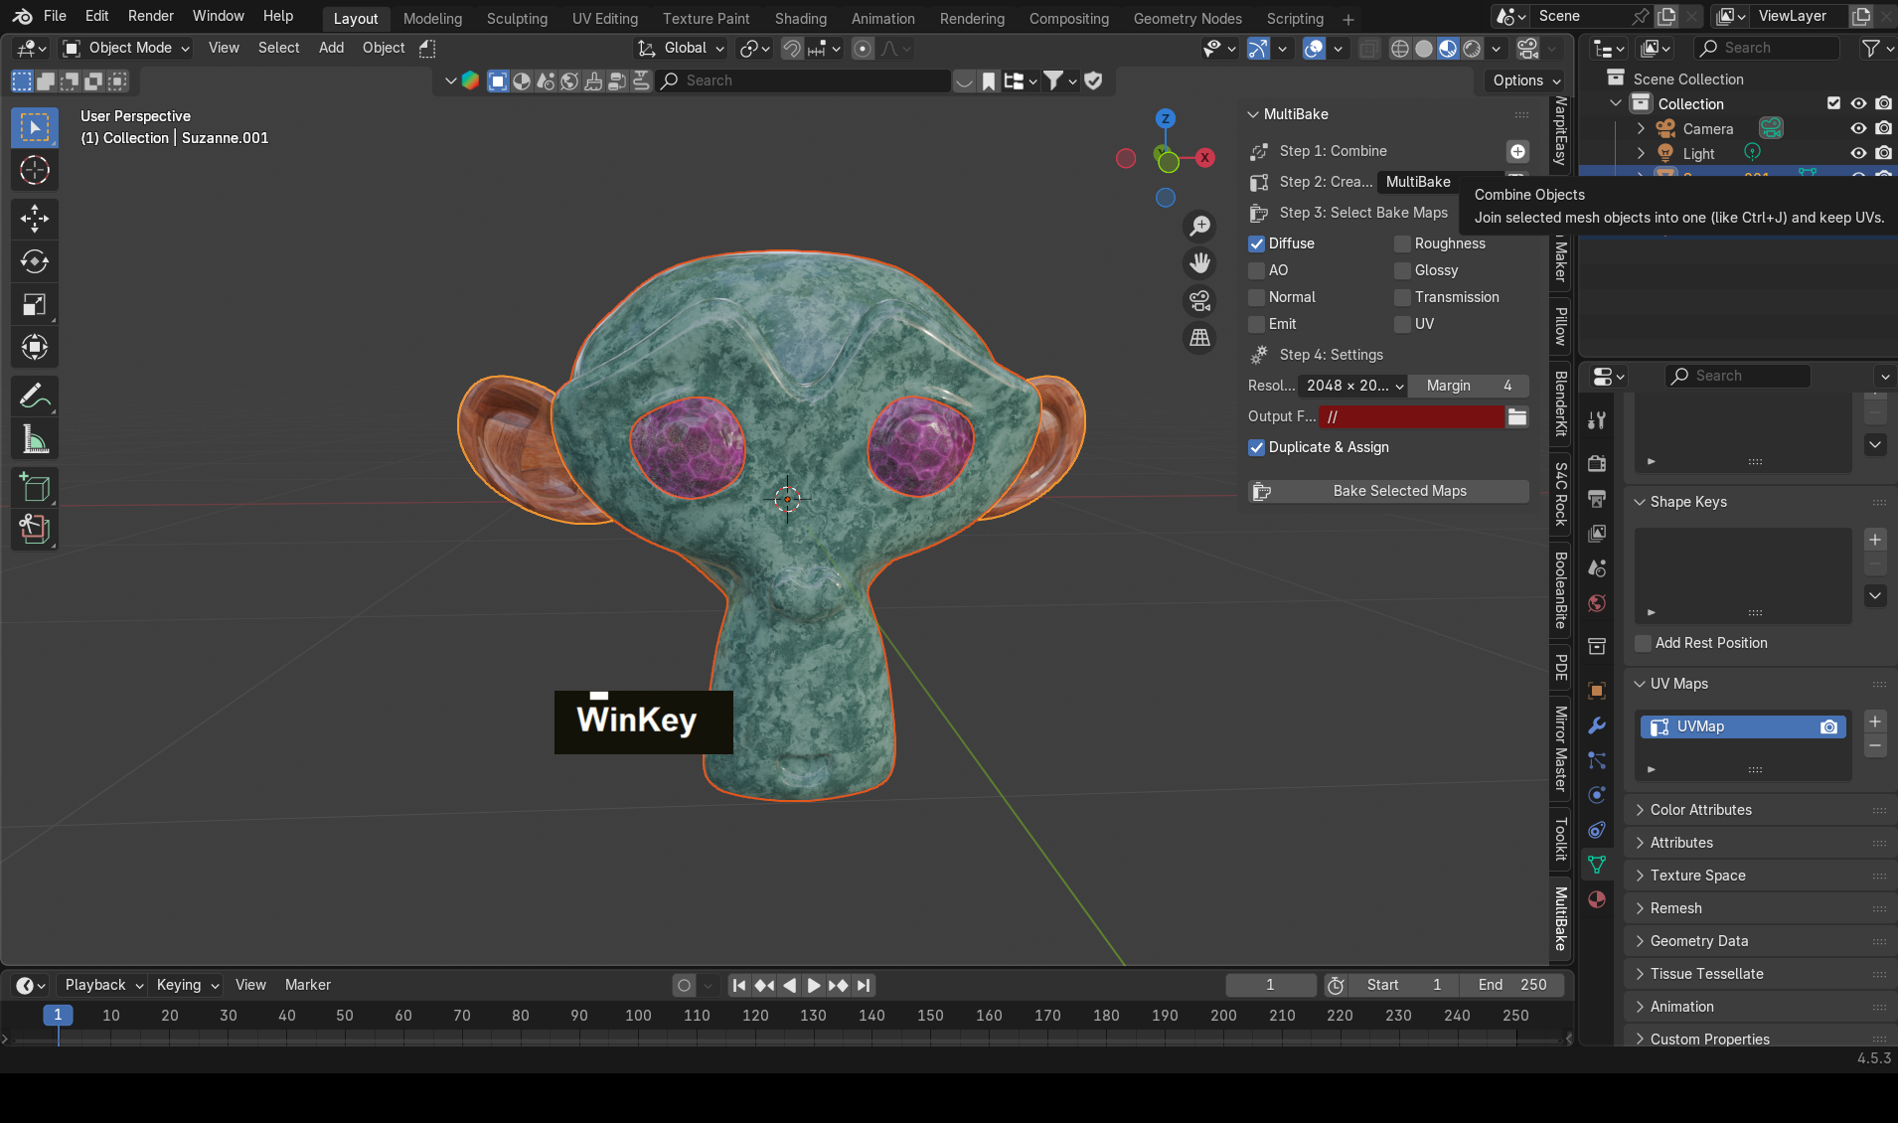Viewport: 1898px width, 1123px height.
Task: Open the Playback timeline popover
Action: pos(102,985)
